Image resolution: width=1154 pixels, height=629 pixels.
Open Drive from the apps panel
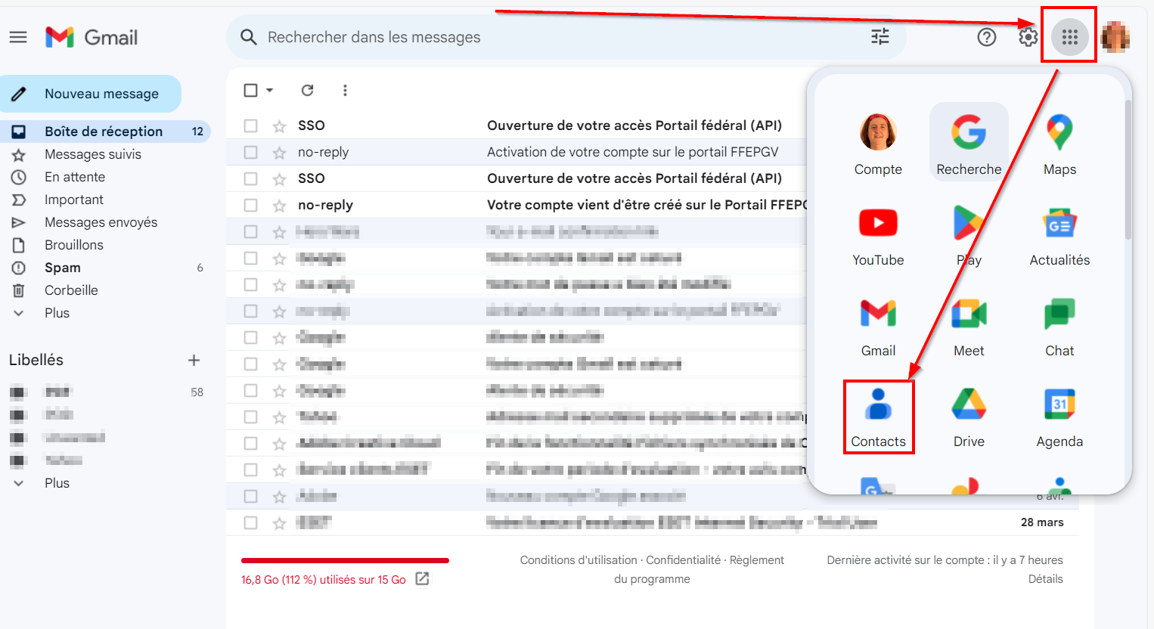pyautogui.click(x=969, y=417)
